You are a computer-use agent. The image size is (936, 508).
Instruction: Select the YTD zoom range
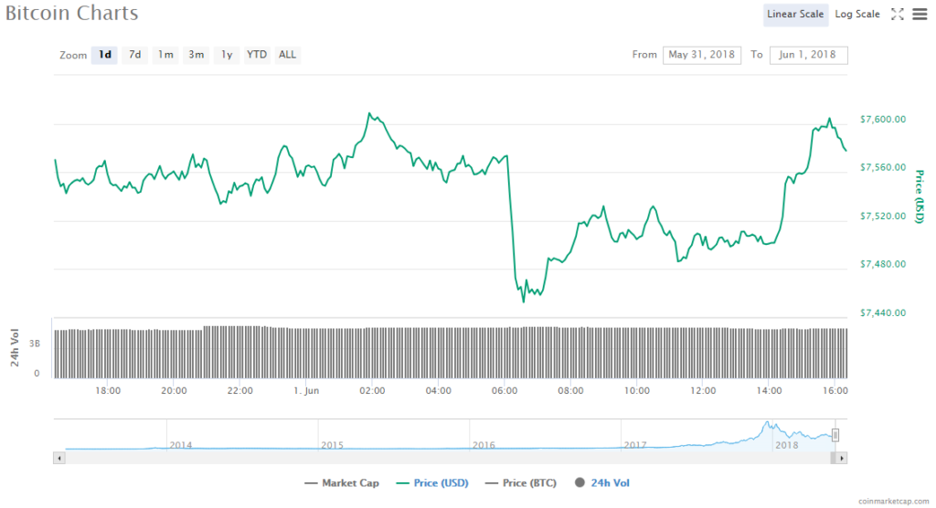[257, 55]
